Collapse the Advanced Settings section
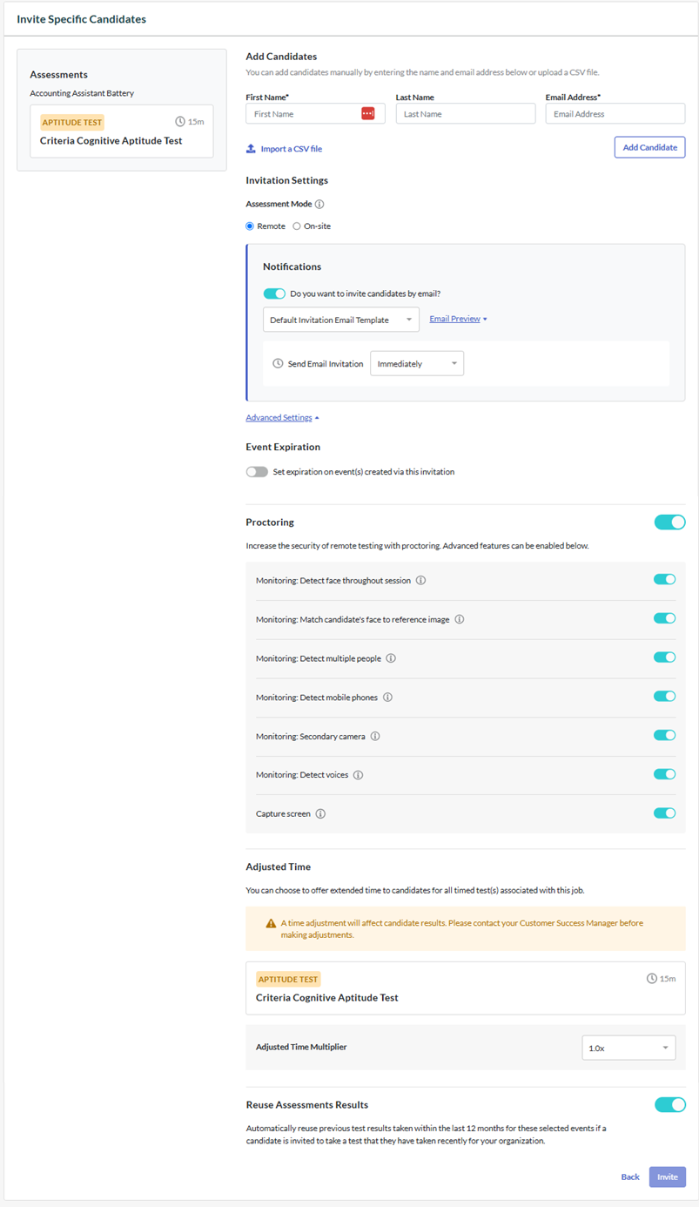The width and height of the screenshot is (699, 1207). click(283, 418)
